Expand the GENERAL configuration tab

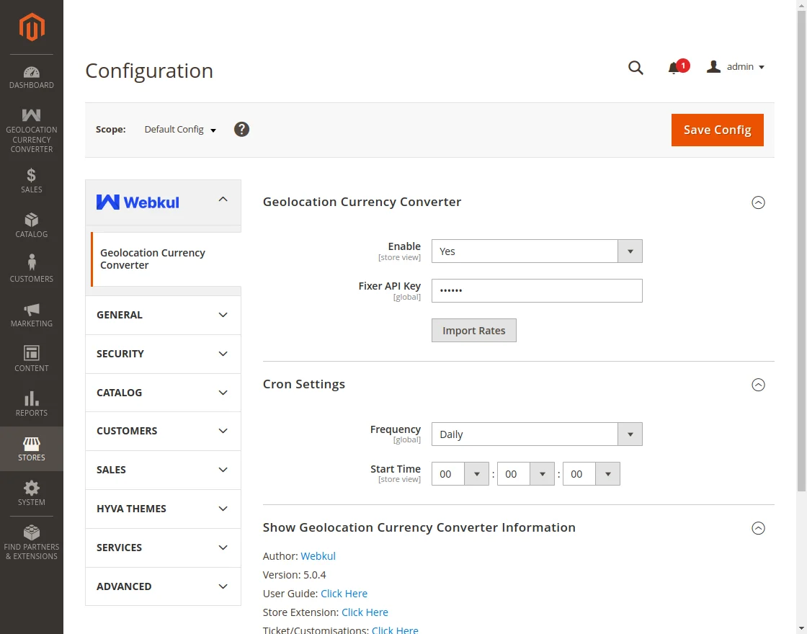163,315
